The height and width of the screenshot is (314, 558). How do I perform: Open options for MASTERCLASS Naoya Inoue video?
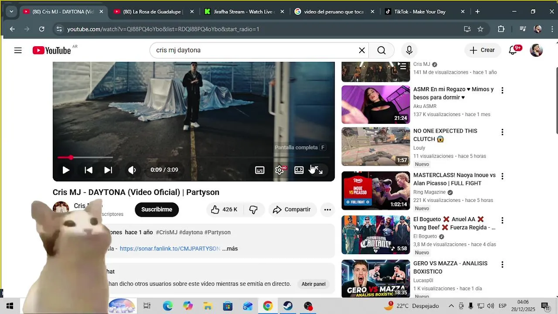[x=502, y=176]
